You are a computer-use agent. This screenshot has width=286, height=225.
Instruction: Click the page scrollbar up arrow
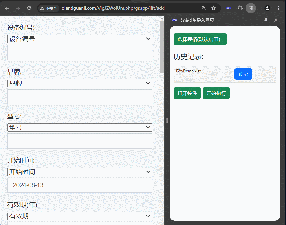[x=162, y=18]
